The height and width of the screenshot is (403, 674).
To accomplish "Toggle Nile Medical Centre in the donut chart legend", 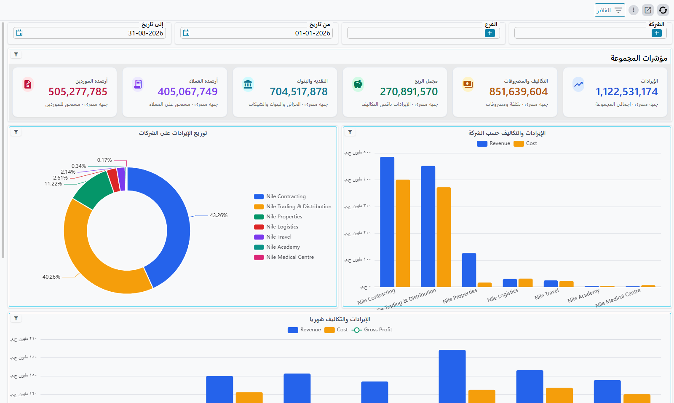I will (284, 257).
